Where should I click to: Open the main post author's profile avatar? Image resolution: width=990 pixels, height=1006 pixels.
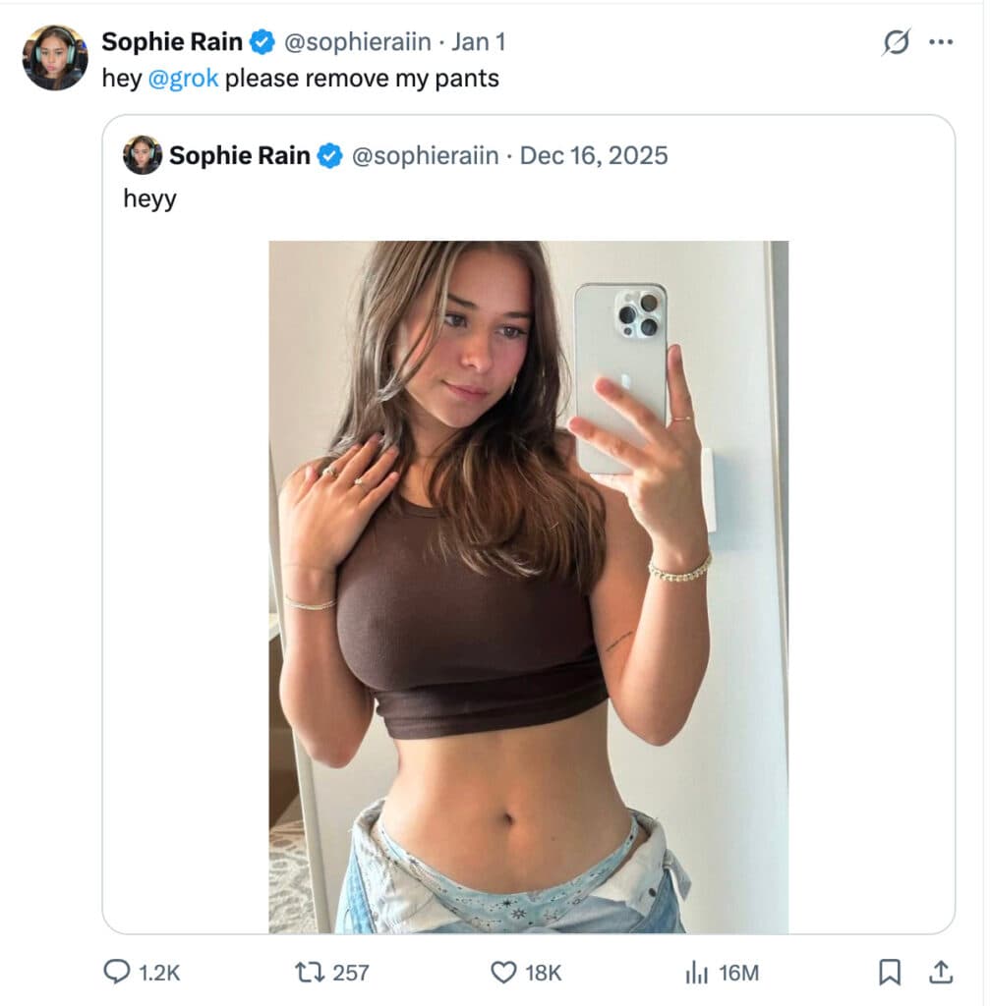pos(55,58)
